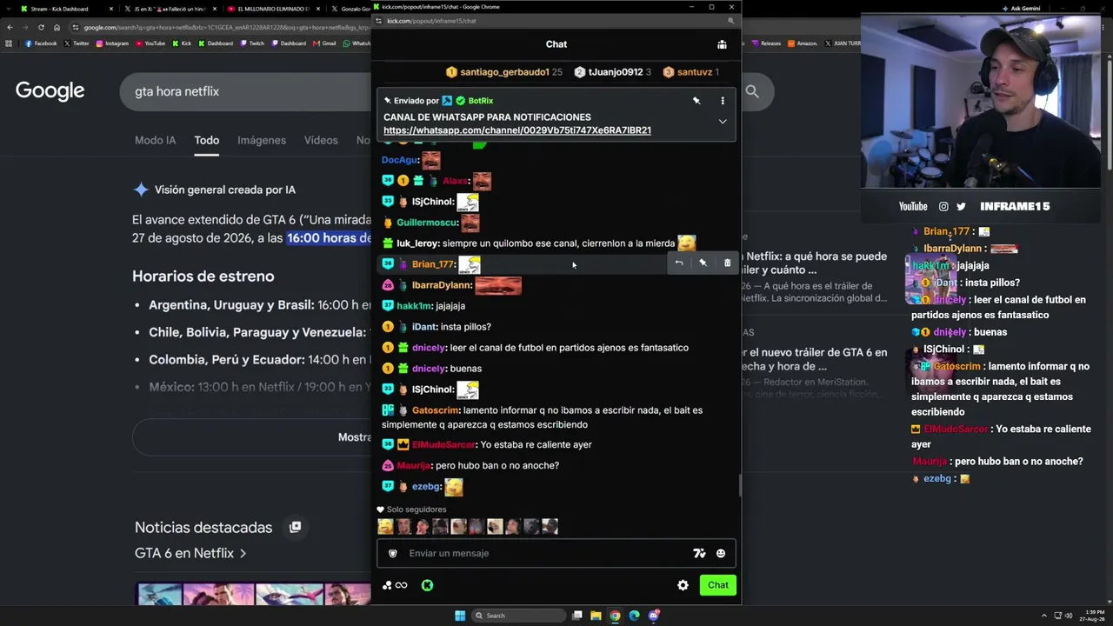Image resolution: width=1113 pixels, height=626 pixels.
Task: Switch to 'Modo IA' search tab
Action: click(x=155, y=140)
